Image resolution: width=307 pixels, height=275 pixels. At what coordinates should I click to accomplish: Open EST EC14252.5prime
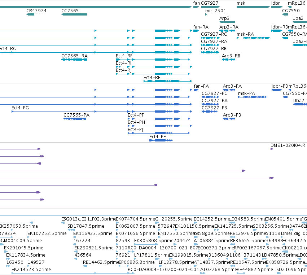(211, 219)
